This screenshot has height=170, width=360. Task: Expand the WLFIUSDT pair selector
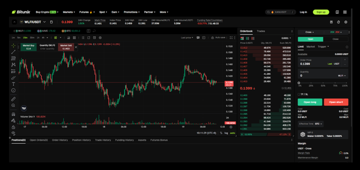(x=45, y=22)
